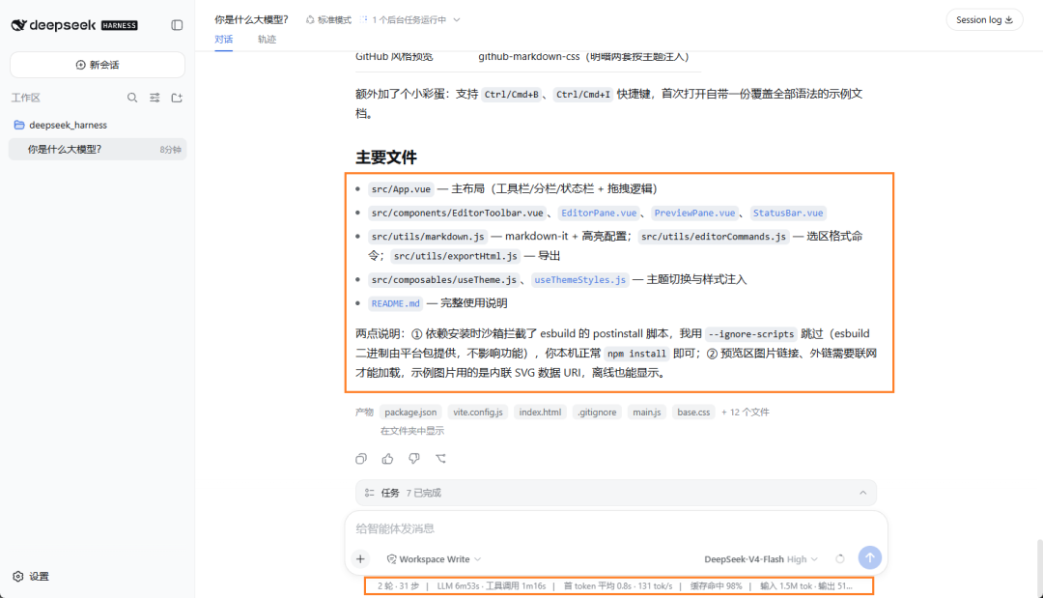Copy the response with the copy icon
Screen dimensions: 1043x598
point(361,458)
